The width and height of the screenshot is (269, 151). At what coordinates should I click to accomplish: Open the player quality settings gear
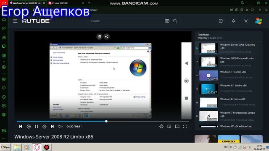(x=161, y=126)
